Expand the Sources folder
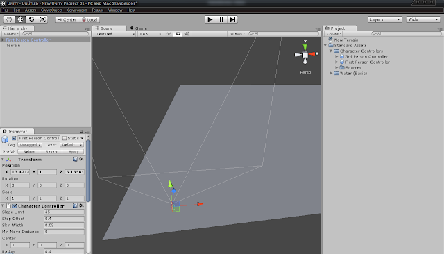444x254 pixels. [336, 67]
